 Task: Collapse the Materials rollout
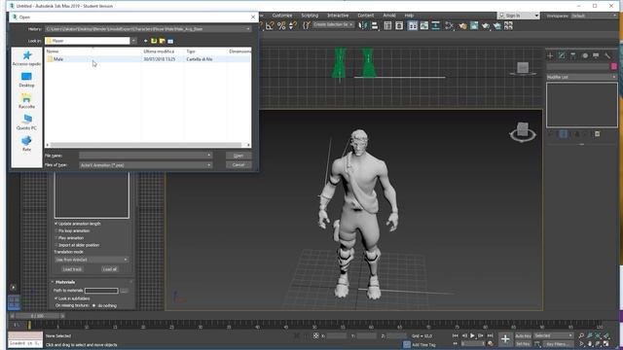pos(65,282)
